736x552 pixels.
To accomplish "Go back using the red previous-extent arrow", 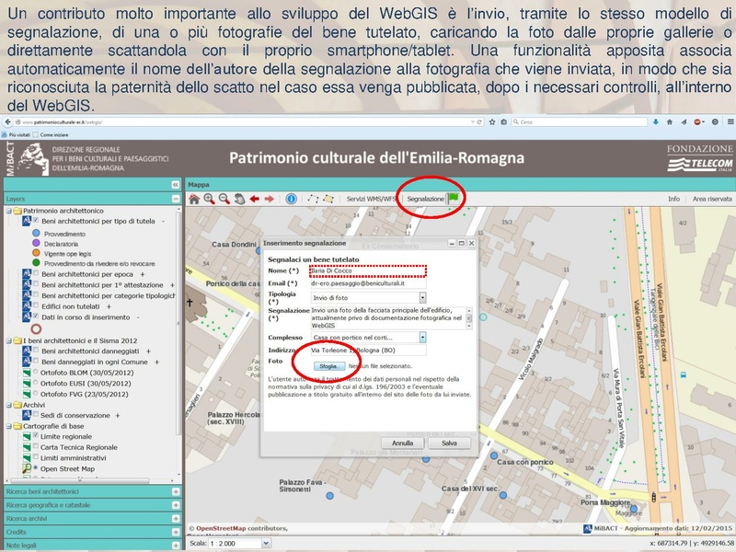I will tap(254, 196).
